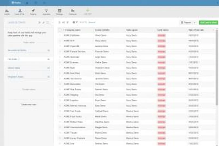Click the edit pencil icon in sidebar header

tap(43, 22)
